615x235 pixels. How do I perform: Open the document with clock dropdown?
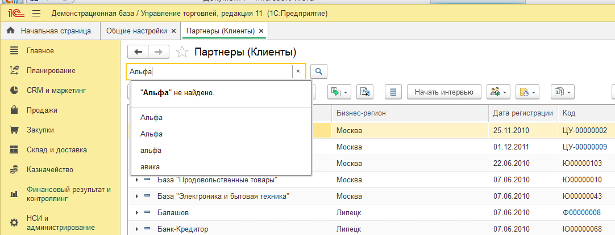coord(527,92)
